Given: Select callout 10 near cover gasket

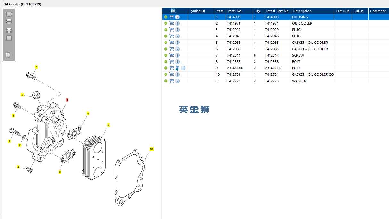Looking at the screenshot, I should (151, 149).
